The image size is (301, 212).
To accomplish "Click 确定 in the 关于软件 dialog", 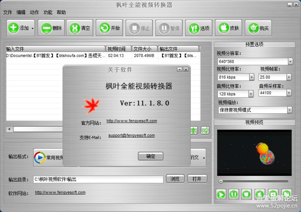I will 150,156.
